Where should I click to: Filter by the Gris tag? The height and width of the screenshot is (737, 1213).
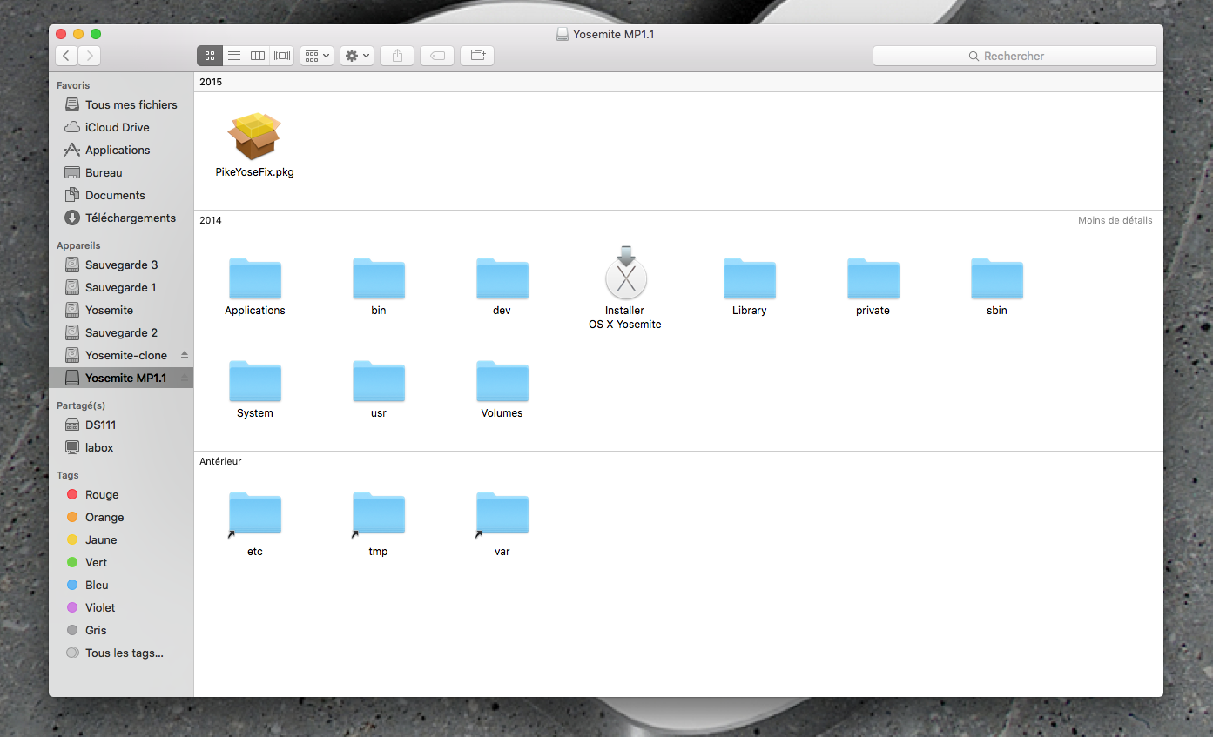click(x=121, y=630)
